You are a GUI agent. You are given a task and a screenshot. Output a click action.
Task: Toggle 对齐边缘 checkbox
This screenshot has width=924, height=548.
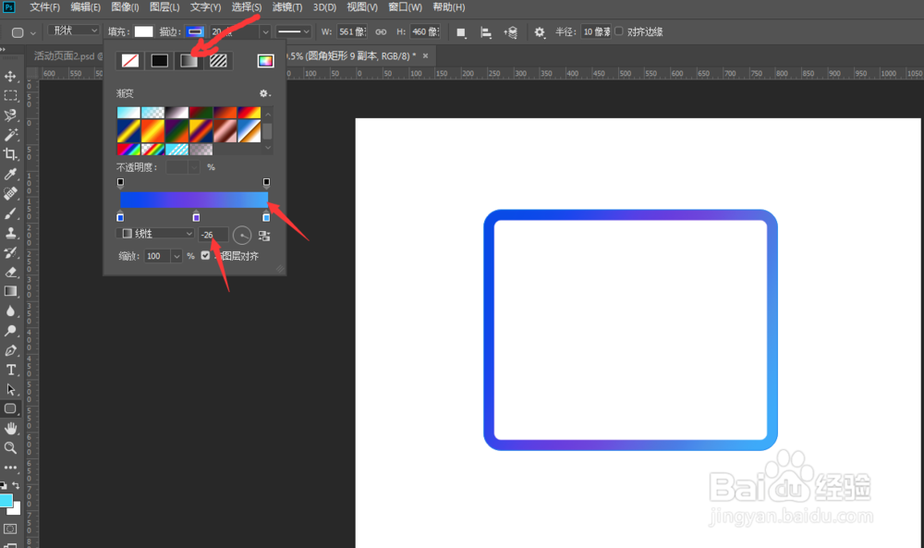click(x=619, y=31)
